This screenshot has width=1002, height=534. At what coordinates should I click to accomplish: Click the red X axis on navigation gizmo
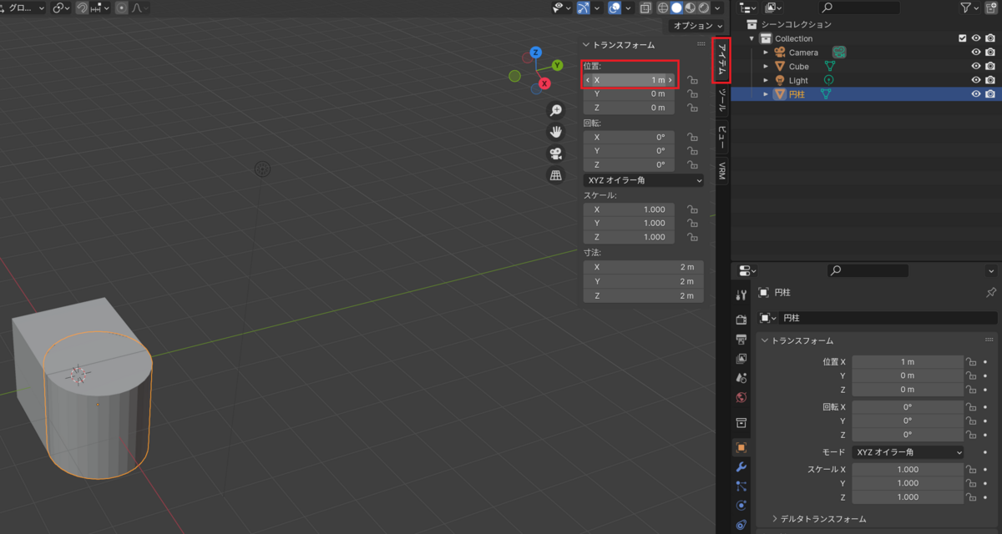coord(544,83)
